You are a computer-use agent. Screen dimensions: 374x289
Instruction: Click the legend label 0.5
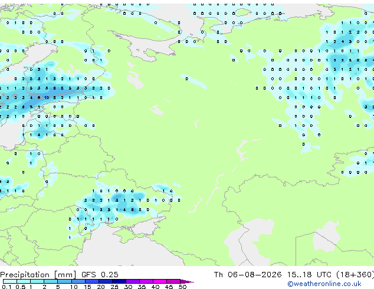pos(21,287)
